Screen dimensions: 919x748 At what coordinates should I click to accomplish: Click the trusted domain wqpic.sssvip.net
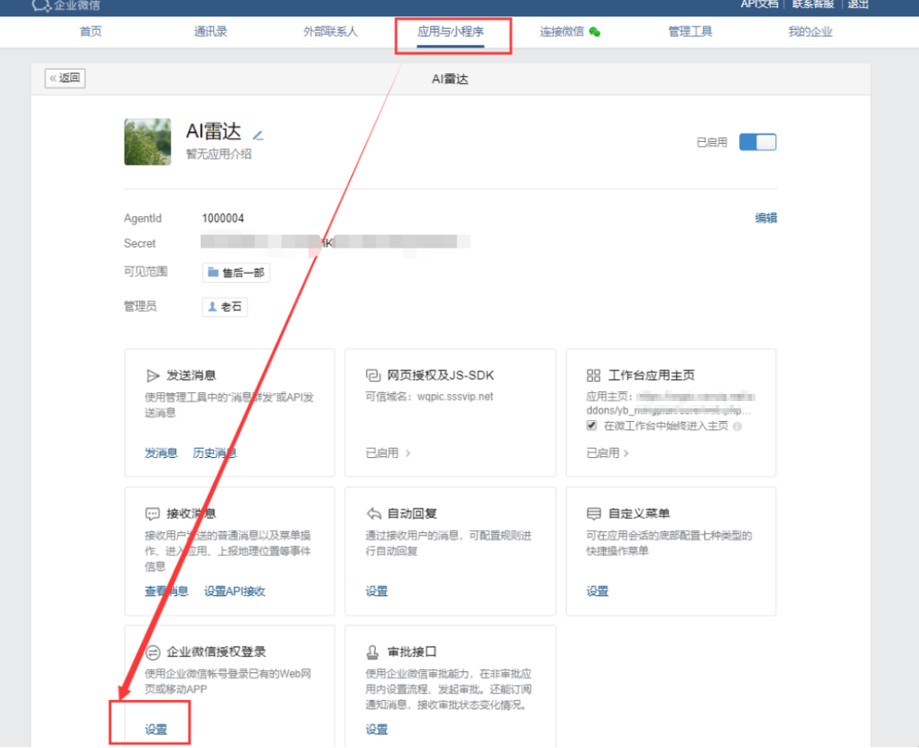(455, 397)
